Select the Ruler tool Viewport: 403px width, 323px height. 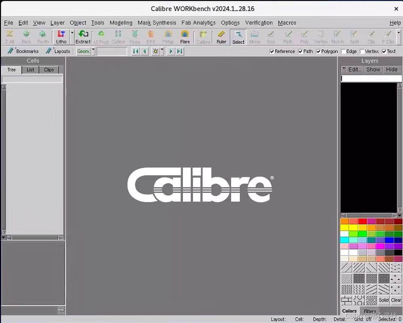[221, 37]
